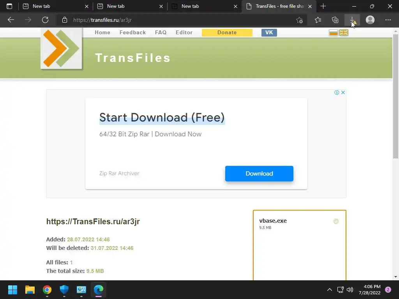Click the TransFiles site title
The image size is (399, 299).
coord(132,58)
